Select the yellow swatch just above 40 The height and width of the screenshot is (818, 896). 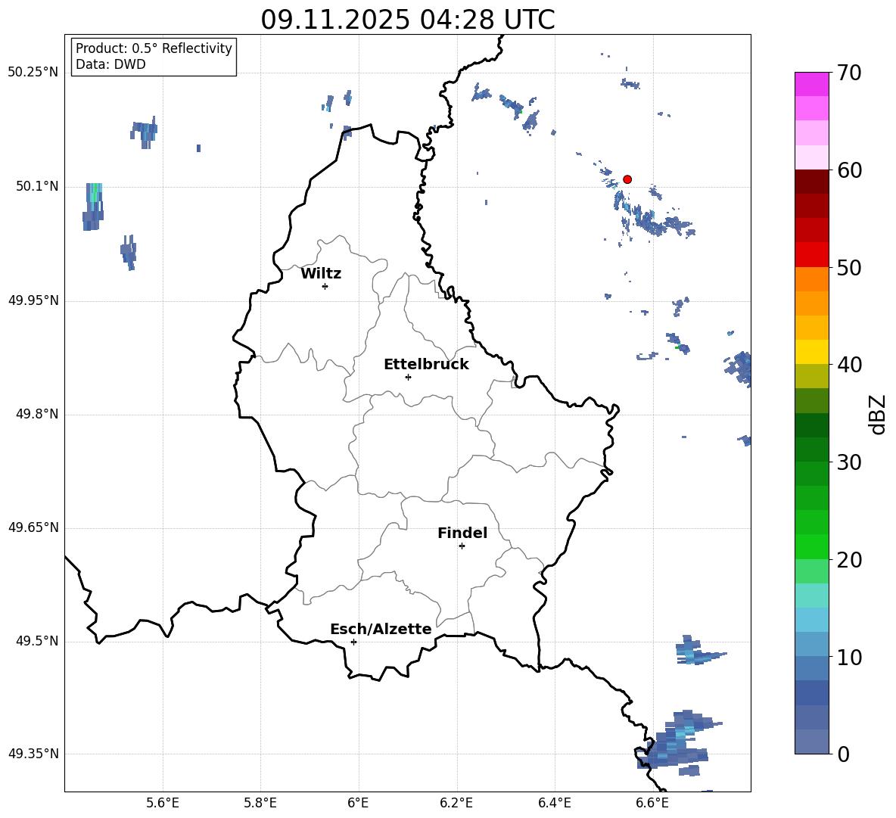(x=812, y=352)
